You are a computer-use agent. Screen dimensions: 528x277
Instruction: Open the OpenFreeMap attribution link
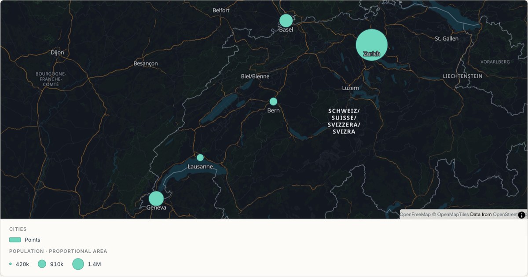(x=415, y=215)
